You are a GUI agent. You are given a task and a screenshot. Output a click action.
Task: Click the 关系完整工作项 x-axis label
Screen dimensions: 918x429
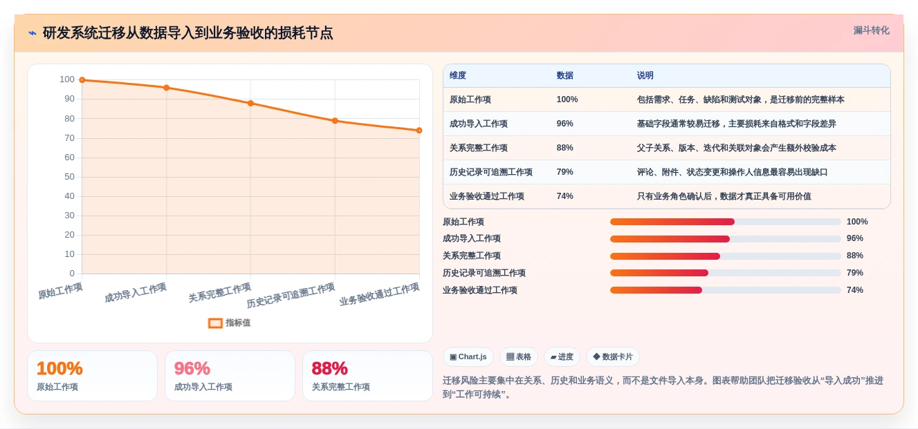click(x=220, y=292)
